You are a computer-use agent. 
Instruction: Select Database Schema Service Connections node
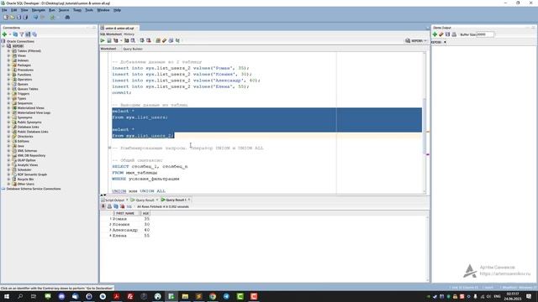coord(34,189)
